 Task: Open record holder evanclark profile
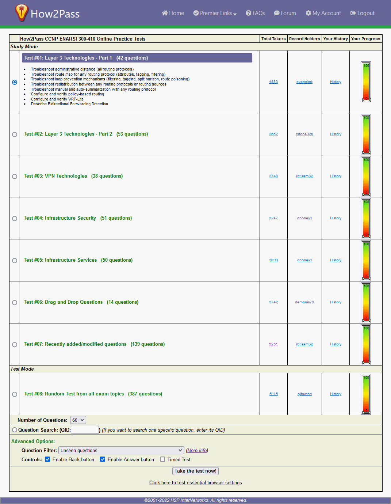coord(304,82)
